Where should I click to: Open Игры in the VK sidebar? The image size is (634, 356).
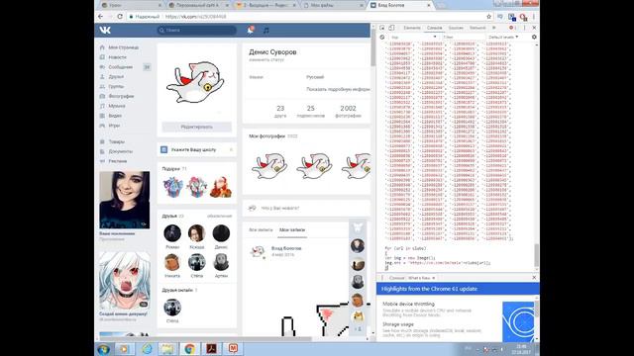click(x=114, y=126)
